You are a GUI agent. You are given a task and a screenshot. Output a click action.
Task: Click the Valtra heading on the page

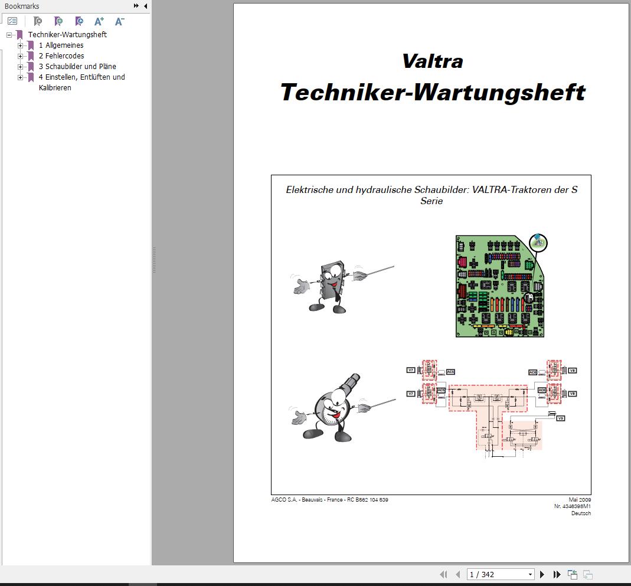point(432,61)
